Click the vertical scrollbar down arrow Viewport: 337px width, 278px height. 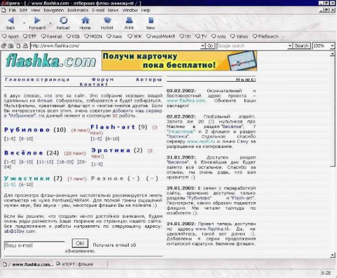coord(332,255)
